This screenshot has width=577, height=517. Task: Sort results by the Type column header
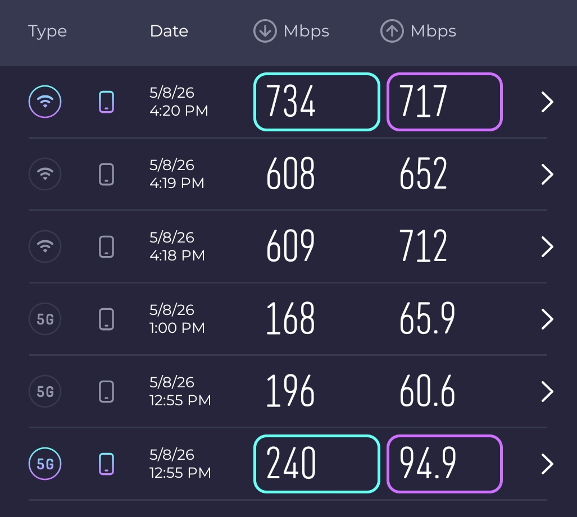coord(47,31)
